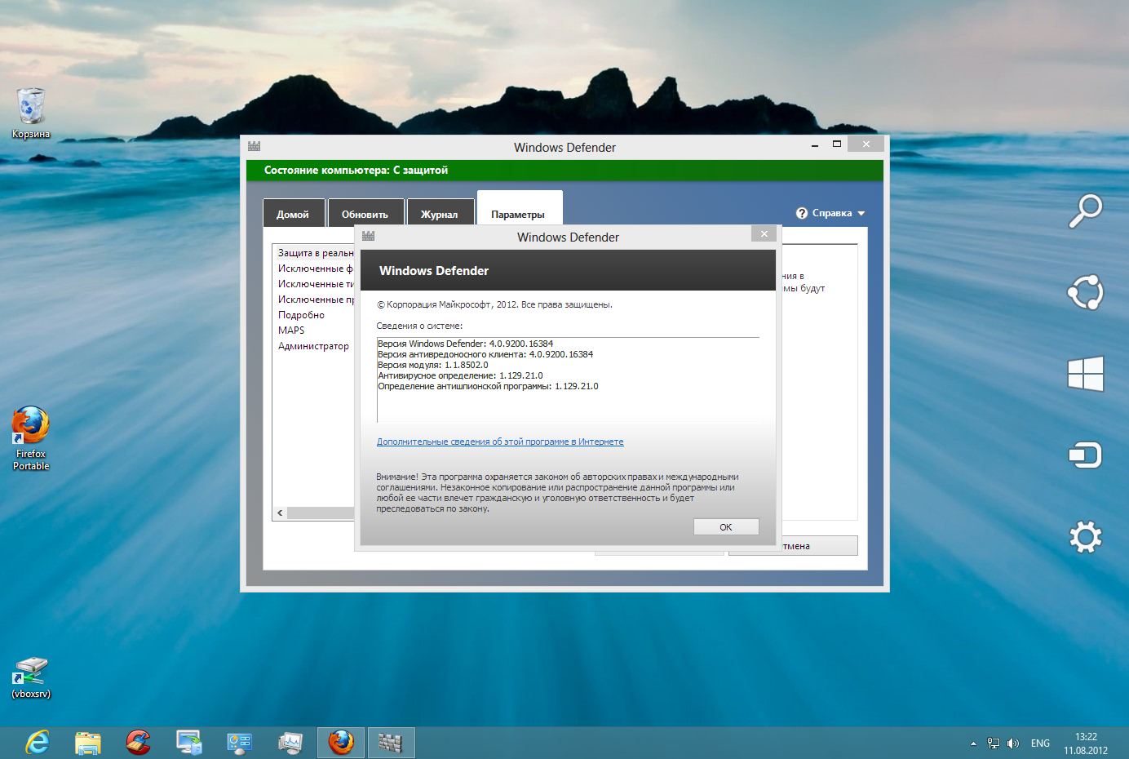Select the MAPS list item
This screenshot has height=759, width=1129.
291,331
